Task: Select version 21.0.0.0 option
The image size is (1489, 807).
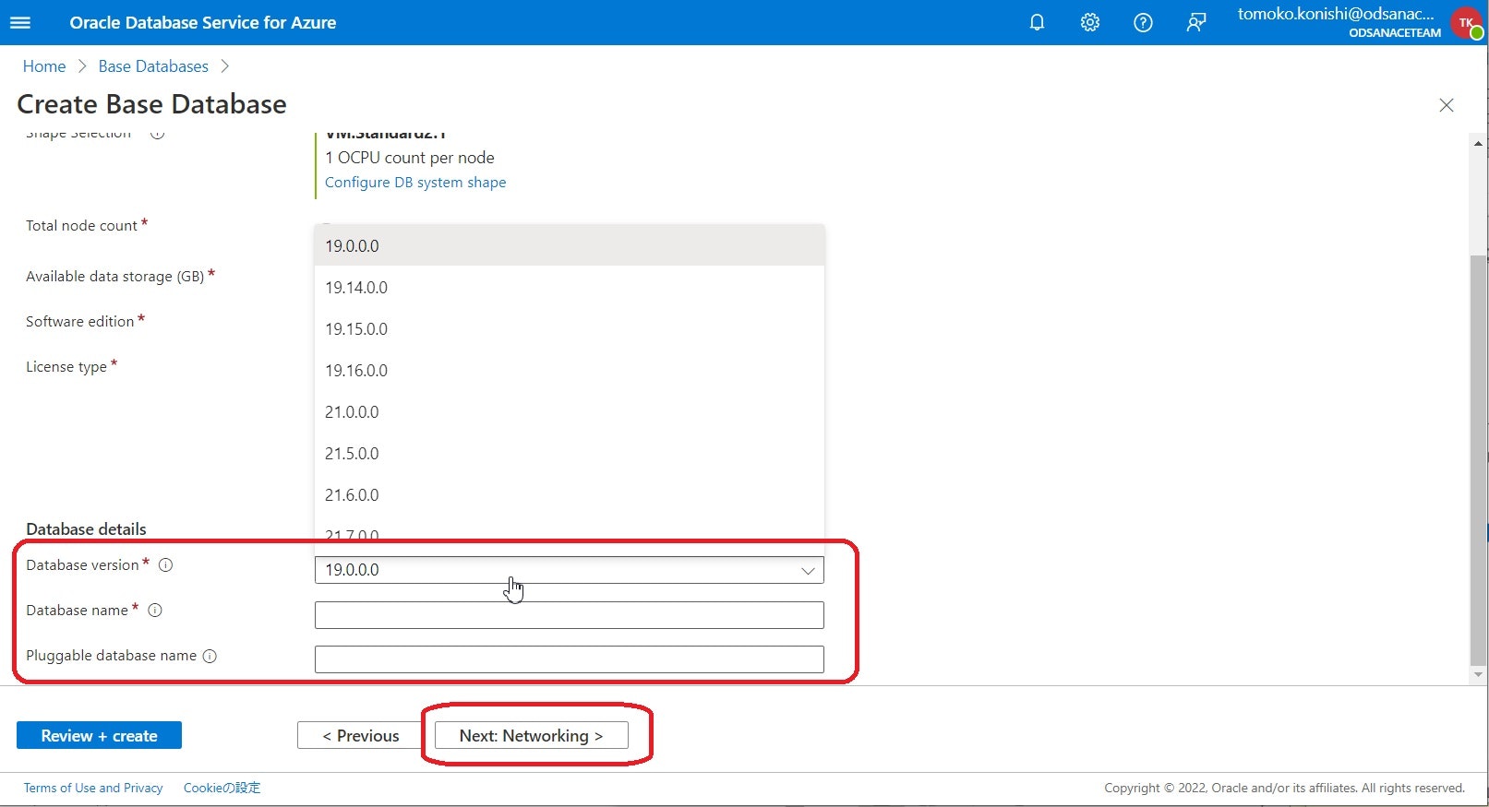Action: 570,412
